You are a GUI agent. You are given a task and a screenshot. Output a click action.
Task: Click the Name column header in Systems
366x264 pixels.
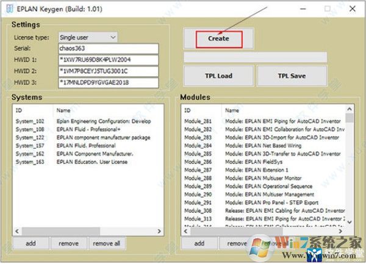[x=63, y=110]
